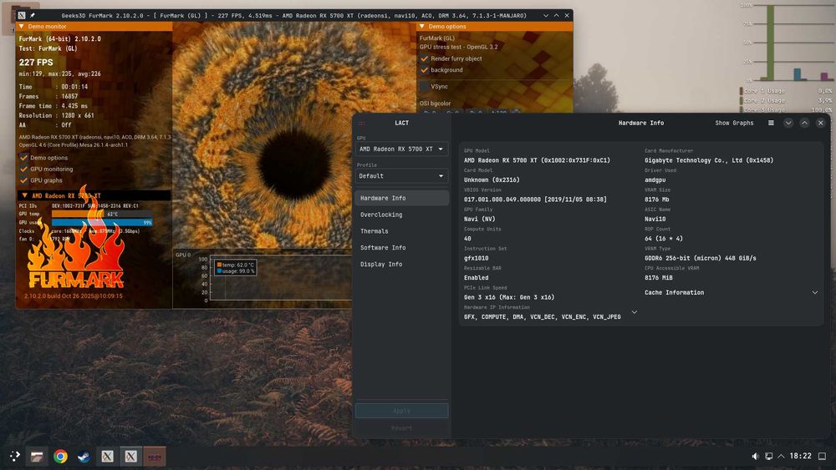Open the Profile Default dropdown
The width and height of the screenshot is (836, 470).
(x=401, y=175)
